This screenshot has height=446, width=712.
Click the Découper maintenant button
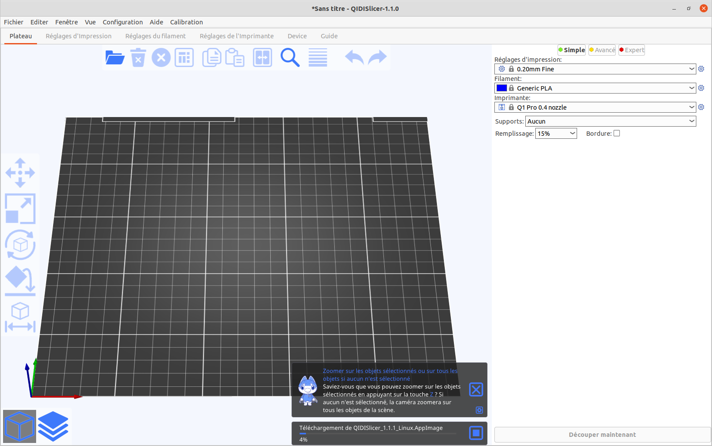(602, 435)
